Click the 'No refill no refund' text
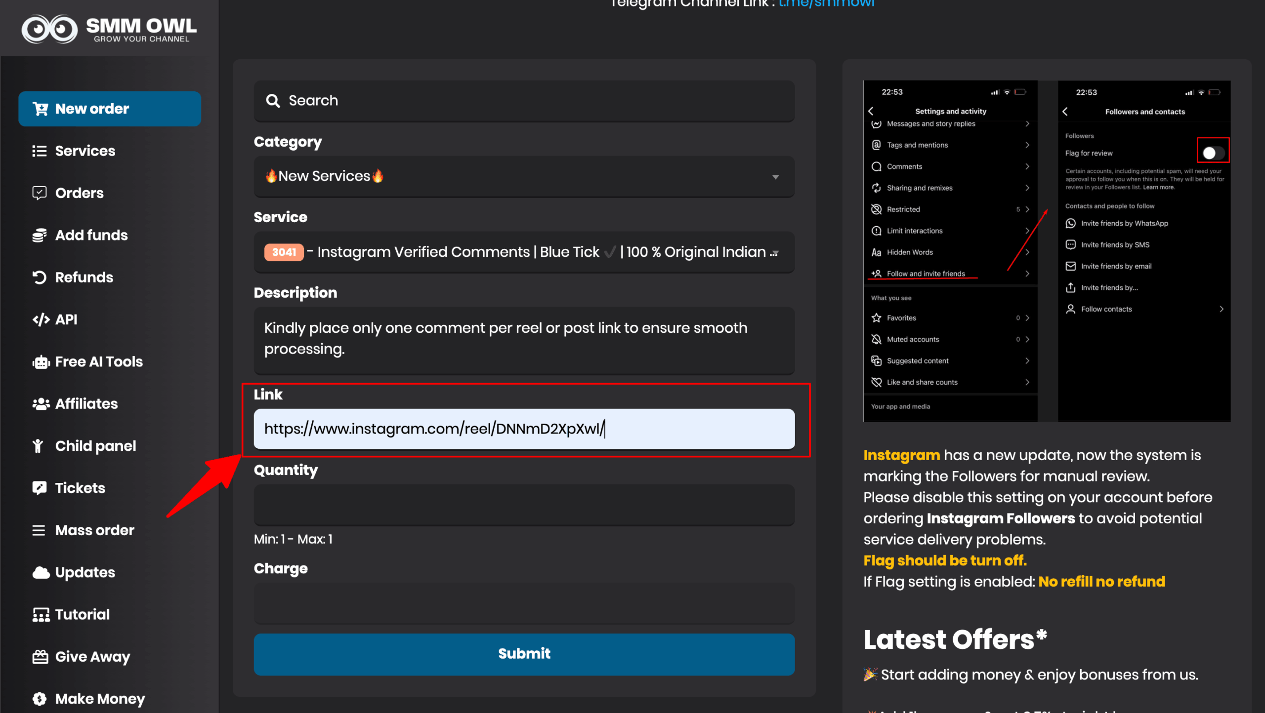Image resolution: width=1265 pixels, height=713 pixels. [x=1101, y=582]
